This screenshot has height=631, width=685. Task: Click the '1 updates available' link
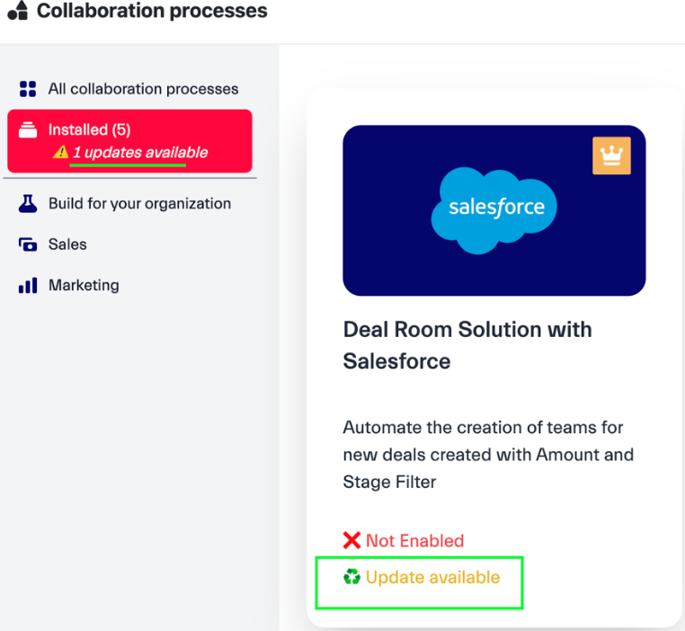coord(140,153)
